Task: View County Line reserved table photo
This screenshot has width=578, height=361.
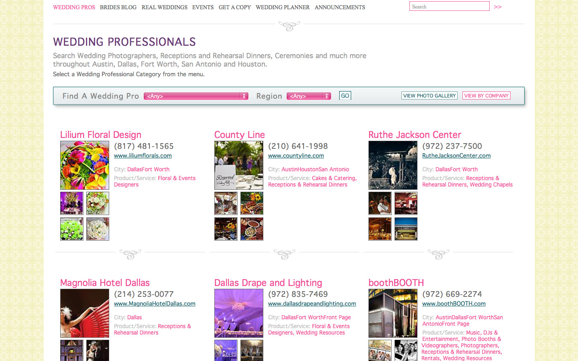Action: coord(239,165)
